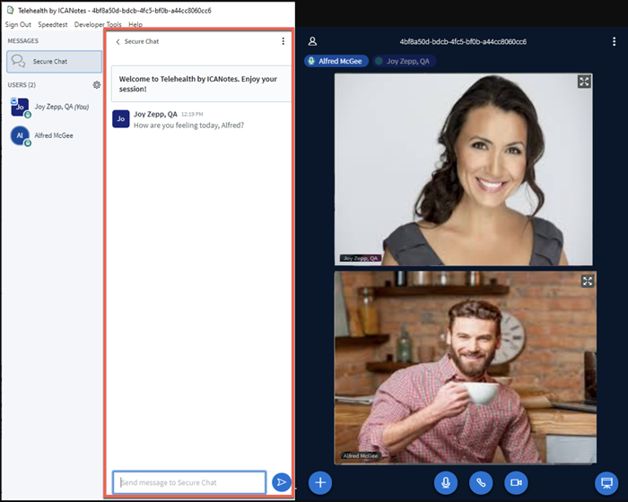Mute the microphone
Viewport: 628px width, 502px height.
[x=445, y=482]
